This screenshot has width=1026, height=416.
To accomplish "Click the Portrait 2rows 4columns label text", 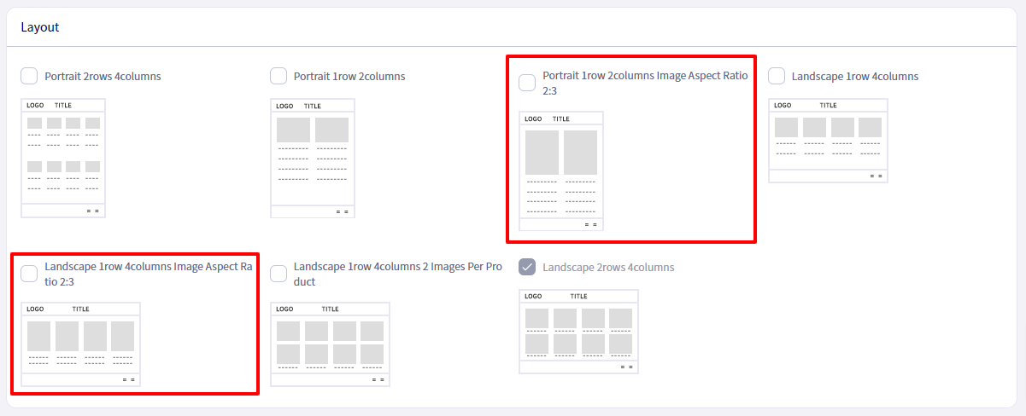I will tap(103, 77).
